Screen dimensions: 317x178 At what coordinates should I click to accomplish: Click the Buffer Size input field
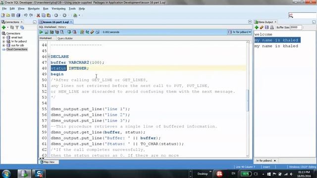296,28
